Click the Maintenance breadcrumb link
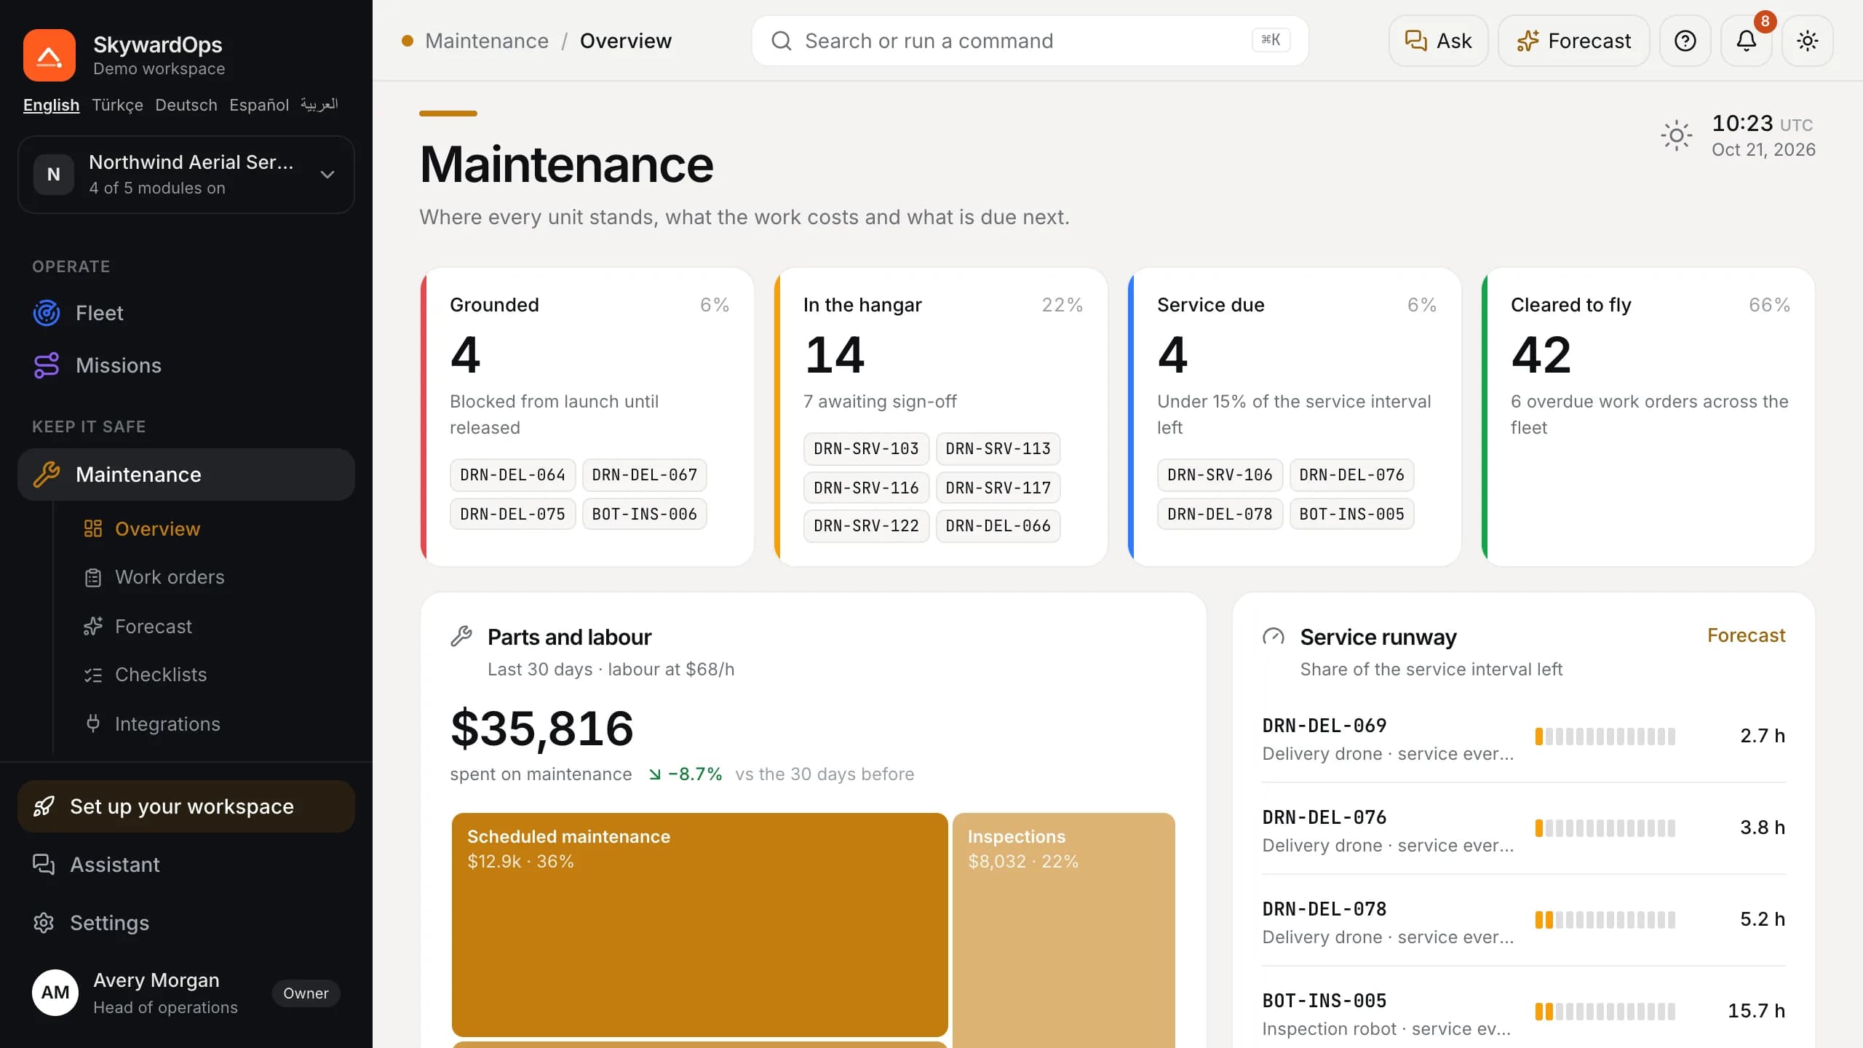Screen dimensions: 1863x1048 coord(487,41)
